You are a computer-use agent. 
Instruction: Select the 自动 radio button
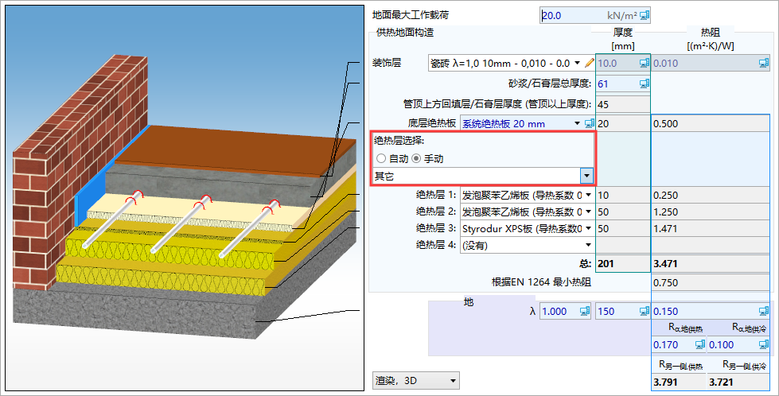pyautogui.click(x=381, y=159)
